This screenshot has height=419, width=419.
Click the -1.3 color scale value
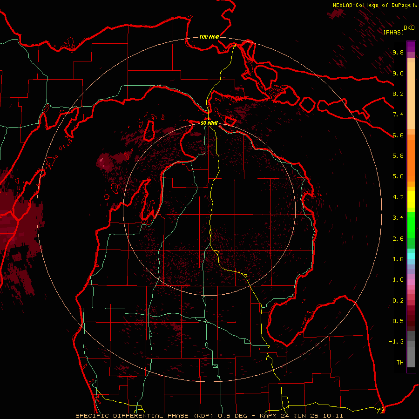pos(396,342)
